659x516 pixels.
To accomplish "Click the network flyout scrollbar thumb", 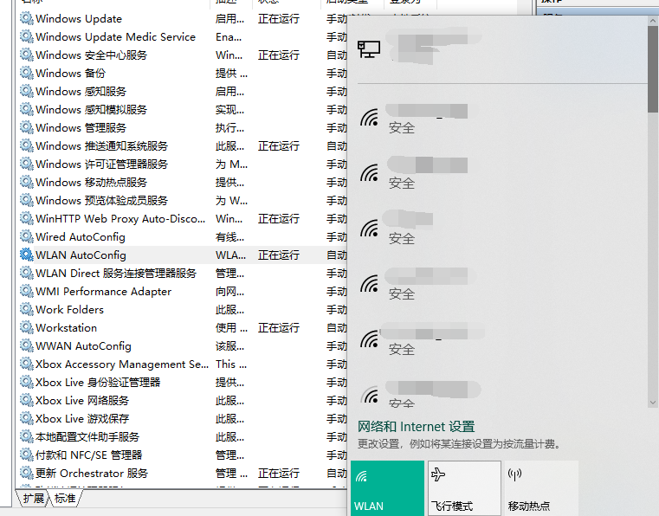I will [x=653, y=69].
